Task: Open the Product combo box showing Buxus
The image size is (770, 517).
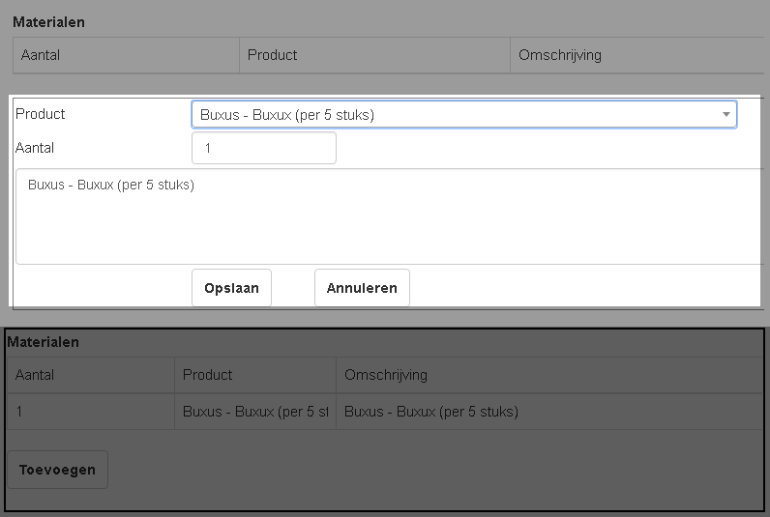Action: (x=455, y=115)
